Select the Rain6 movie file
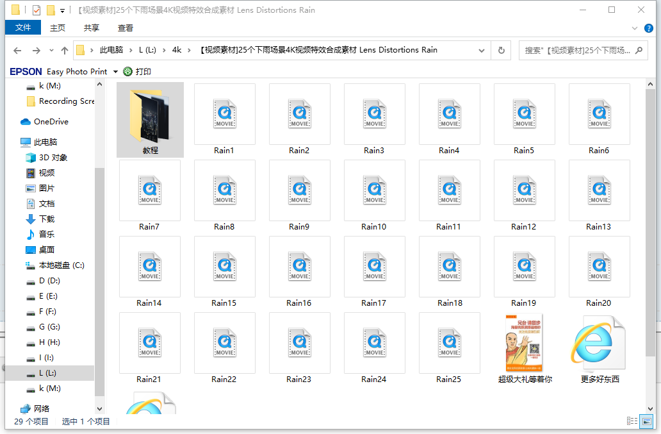Viewport: 661px width, 434px height. 599,120
